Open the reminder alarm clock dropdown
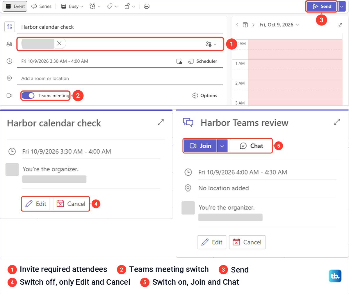This screenshot has width=349, height=294. (x=95, y=6)
